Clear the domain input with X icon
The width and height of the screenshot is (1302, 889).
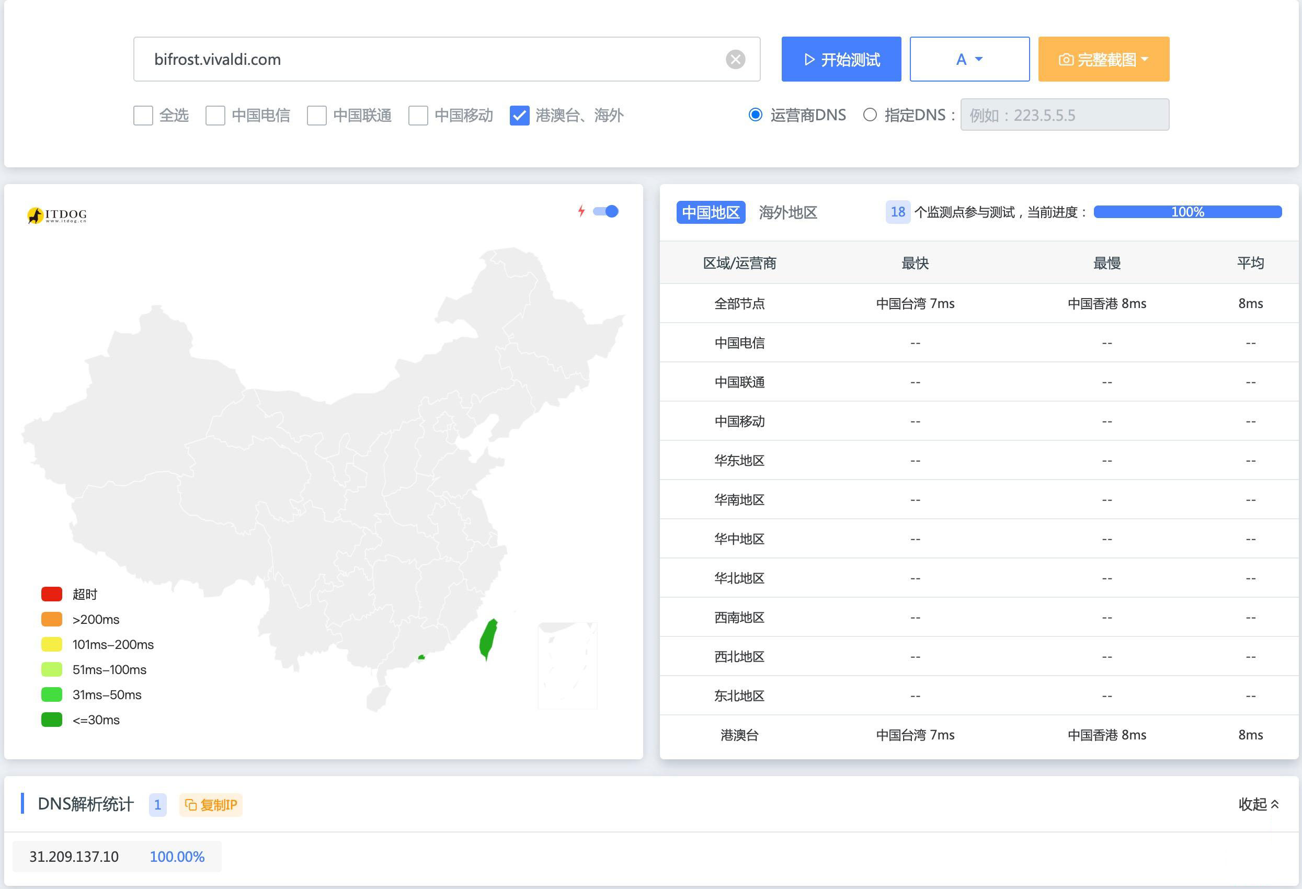click(x=735, y=60)
